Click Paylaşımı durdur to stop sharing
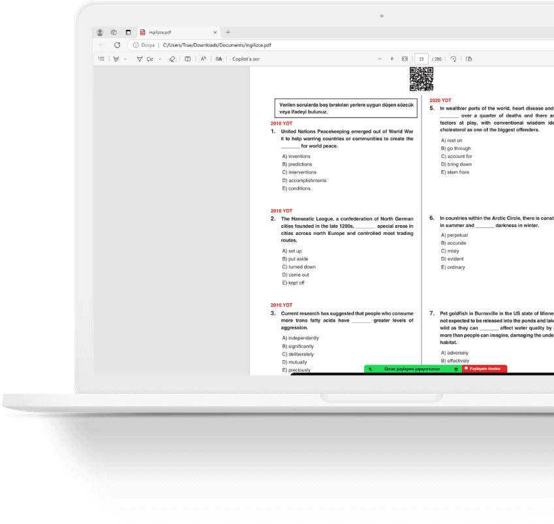 (x=484, y=369)
